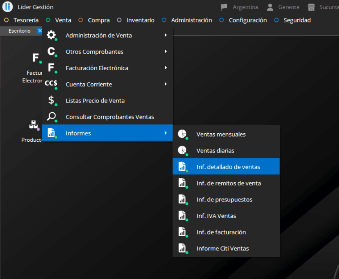339x279 pixels.
Task: Open the Configuración menu
Action: point(248,20)
